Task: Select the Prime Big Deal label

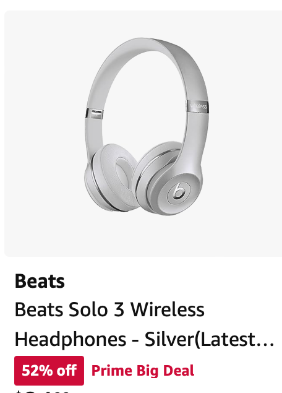Action: pos(143,371)
